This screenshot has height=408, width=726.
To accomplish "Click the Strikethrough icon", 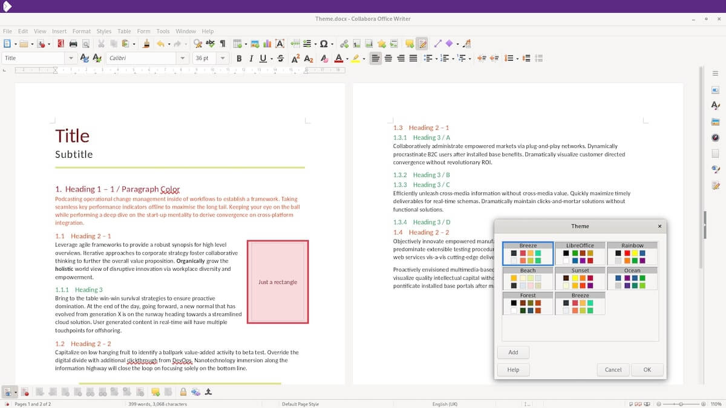I will [280, 59].
